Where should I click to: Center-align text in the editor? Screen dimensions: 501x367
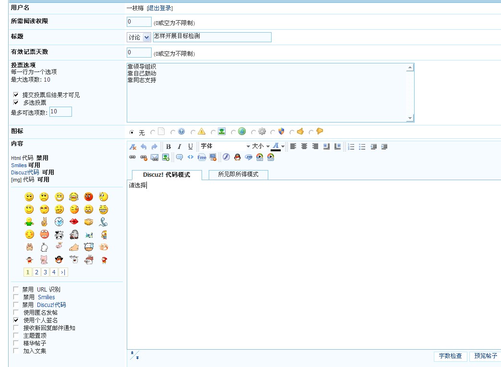pos(304,147)
